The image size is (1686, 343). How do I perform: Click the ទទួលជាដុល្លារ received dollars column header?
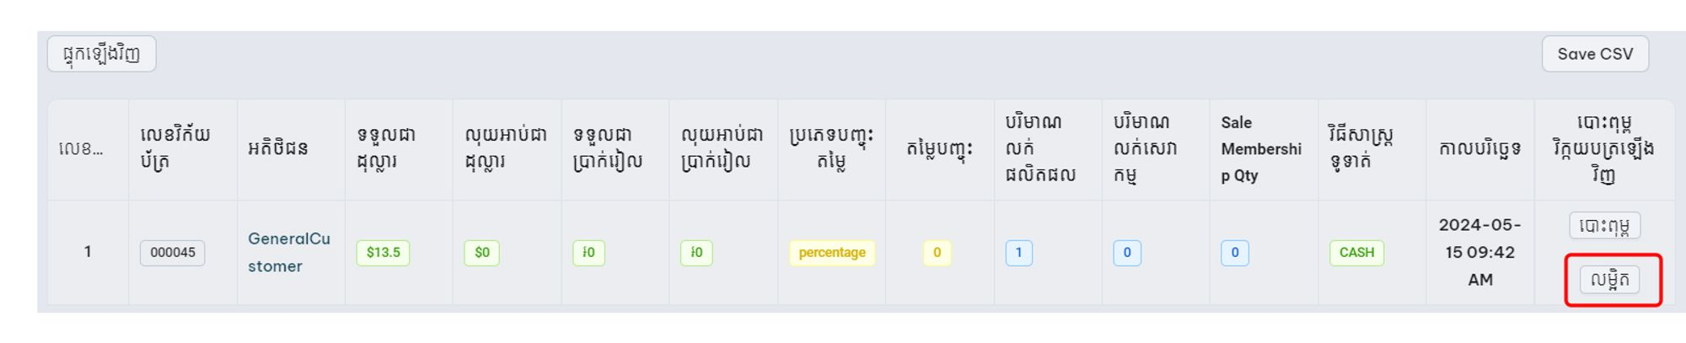pos(386,148)
